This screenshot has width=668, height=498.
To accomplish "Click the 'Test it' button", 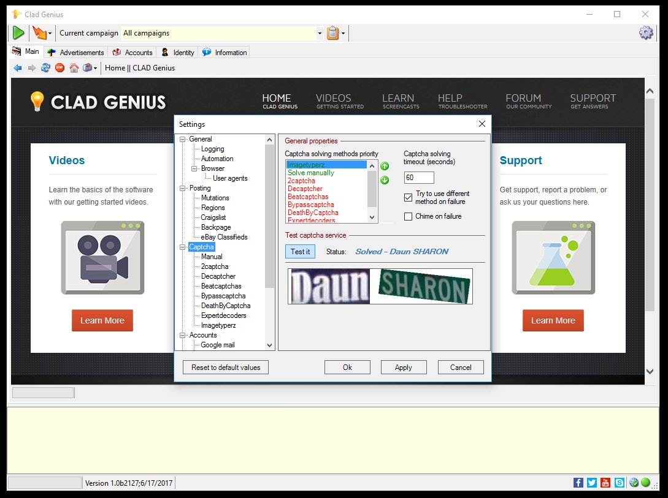I will [301, 251].
